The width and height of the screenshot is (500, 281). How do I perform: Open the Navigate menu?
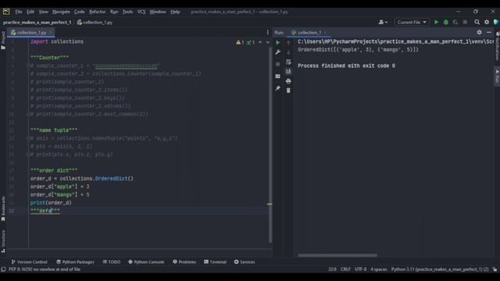(x=61, y=12)
